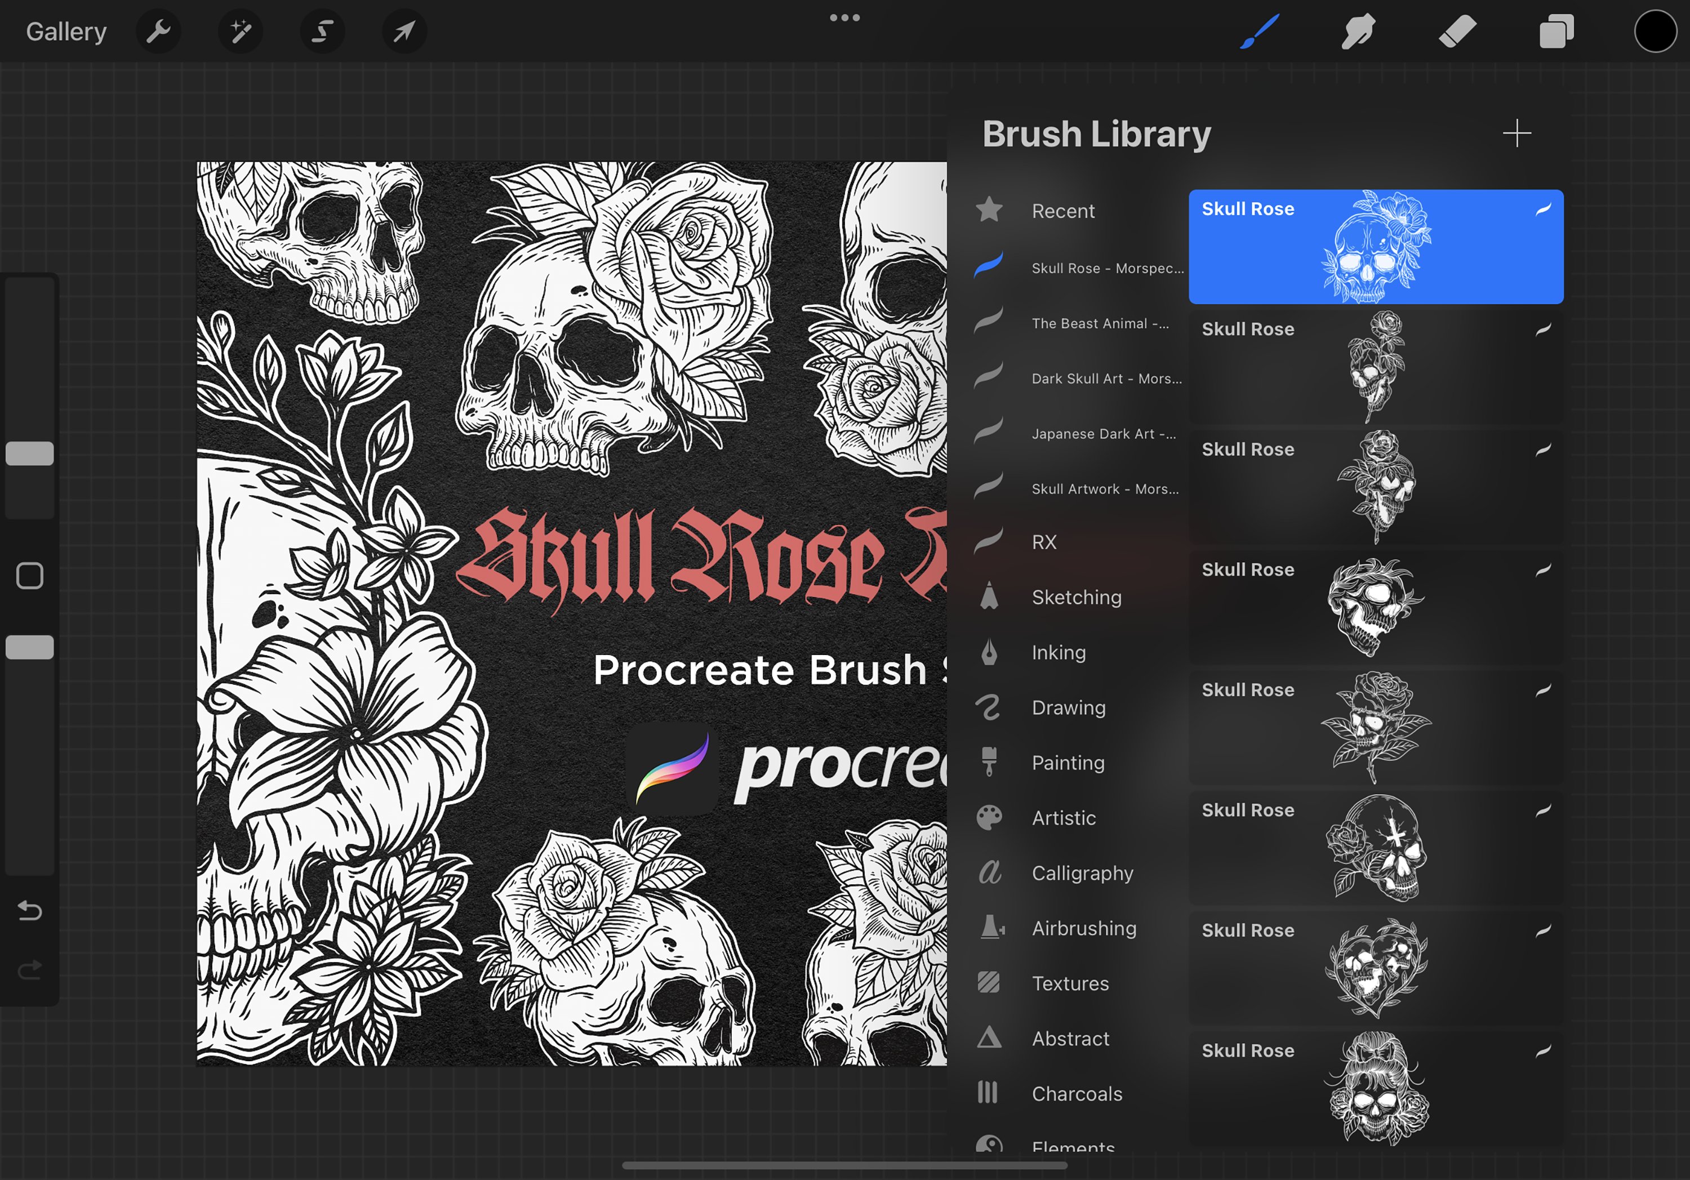Click the spray can Airbrushing icon

click(x=991, y=927)
